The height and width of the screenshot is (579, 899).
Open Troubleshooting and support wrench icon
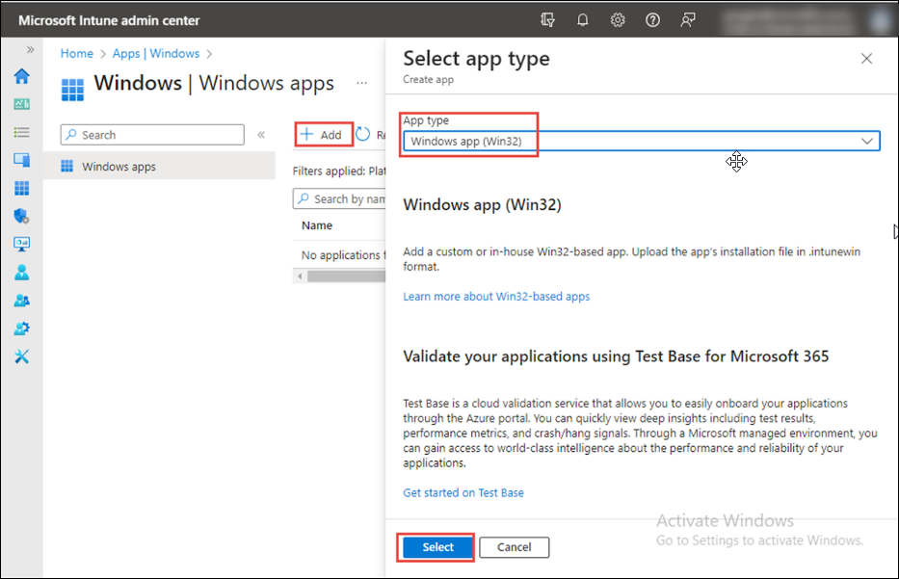click(x=21, y=354)
